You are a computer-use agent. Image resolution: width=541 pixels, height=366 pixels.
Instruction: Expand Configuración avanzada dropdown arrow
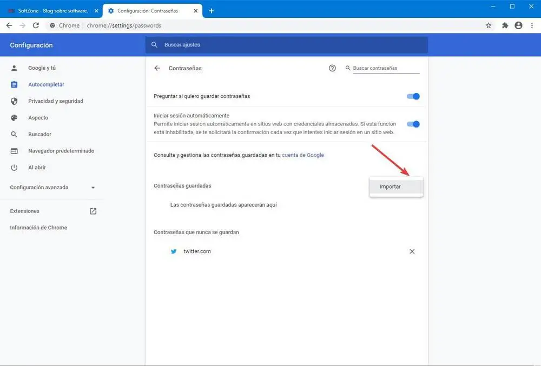93,188
